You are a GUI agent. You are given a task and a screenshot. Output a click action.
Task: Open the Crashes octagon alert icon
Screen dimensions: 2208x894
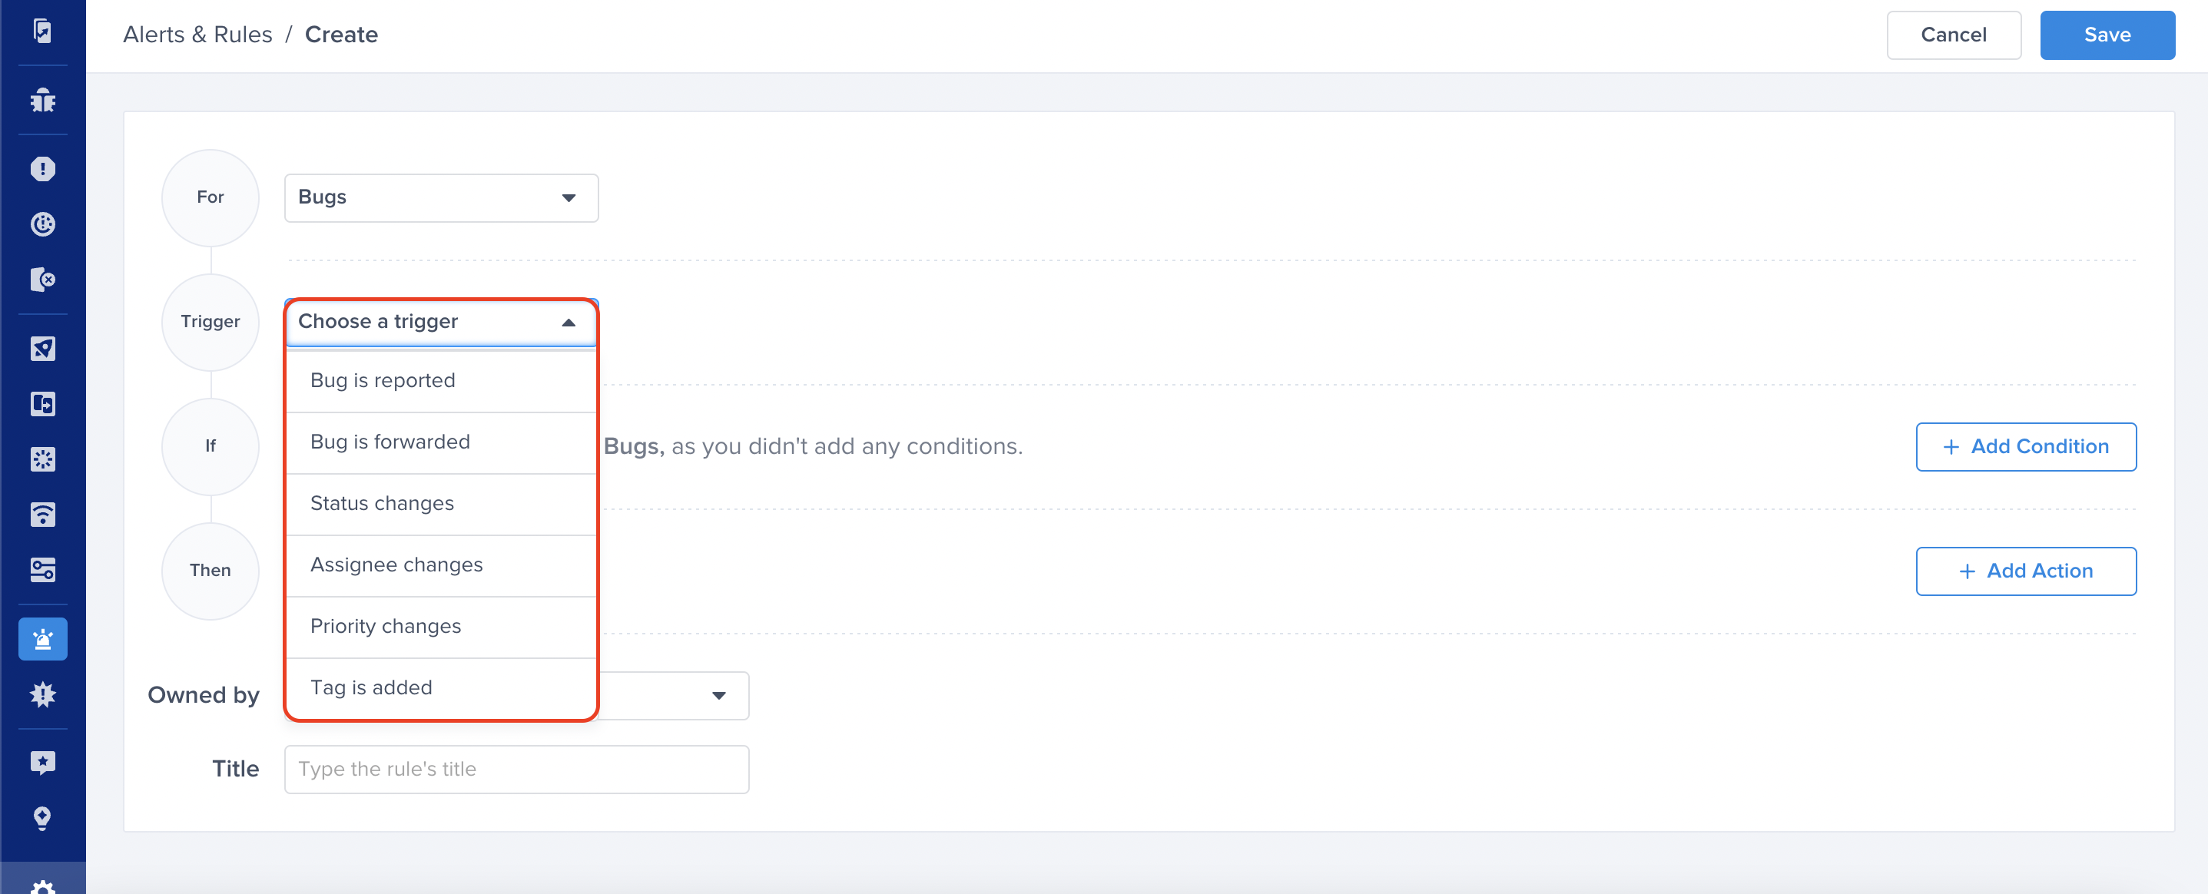tap(42, 169)
